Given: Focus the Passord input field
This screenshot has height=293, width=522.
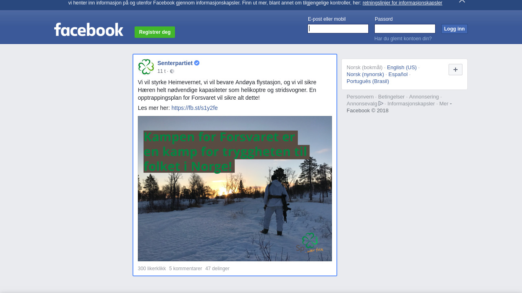Looking at the screenshot, I should (405, 28).
